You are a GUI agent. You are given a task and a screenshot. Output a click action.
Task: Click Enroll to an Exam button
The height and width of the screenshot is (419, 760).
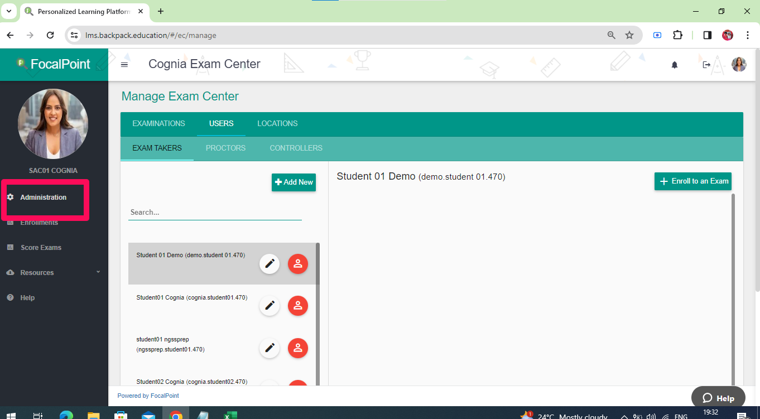[x=693, y=181]
